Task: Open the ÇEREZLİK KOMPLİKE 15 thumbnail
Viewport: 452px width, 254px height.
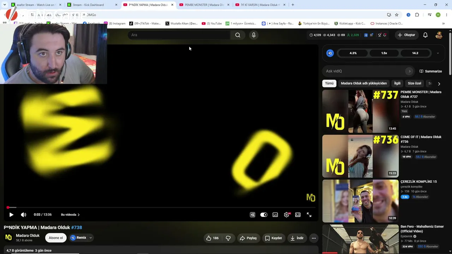Action: (x=361, y=201)
